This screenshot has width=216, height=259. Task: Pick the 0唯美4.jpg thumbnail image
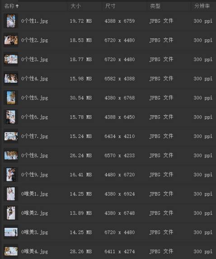(11, 251)
